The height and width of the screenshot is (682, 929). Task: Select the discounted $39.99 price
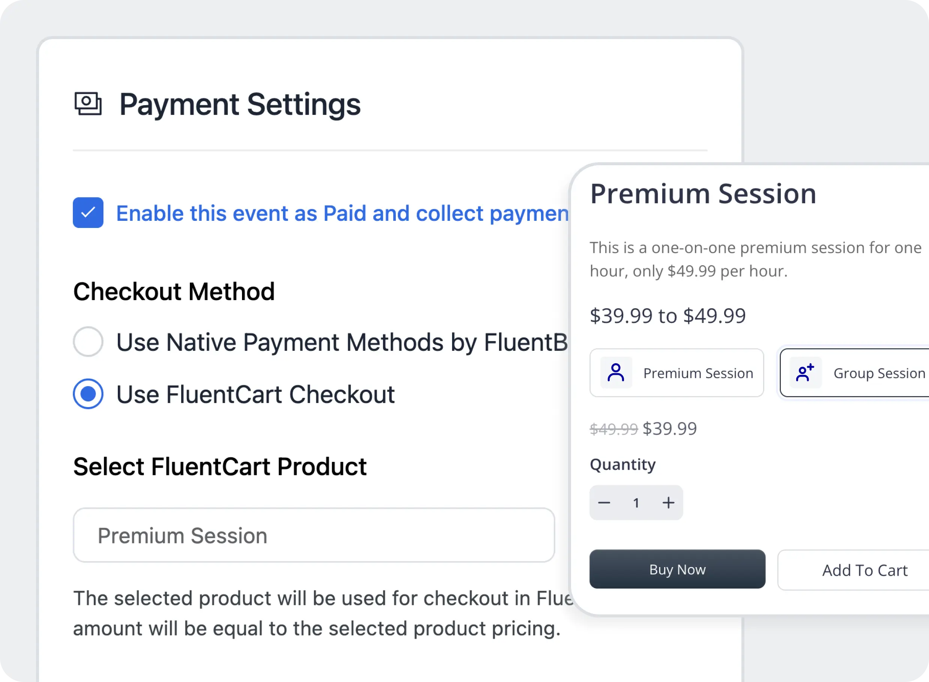pyautogui.click(x=669, y=428)
